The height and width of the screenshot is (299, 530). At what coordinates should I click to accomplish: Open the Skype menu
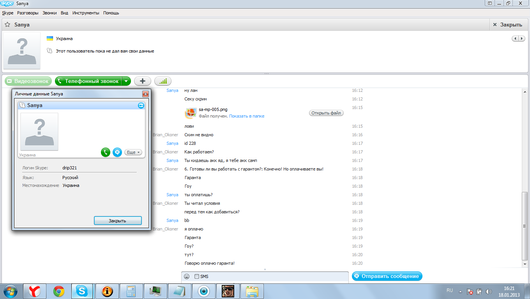(8, 13)
